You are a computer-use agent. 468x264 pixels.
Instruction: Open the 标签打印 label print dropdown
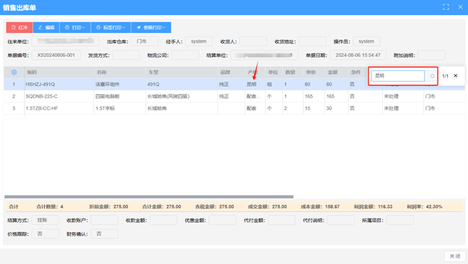(x=111, y=27)
